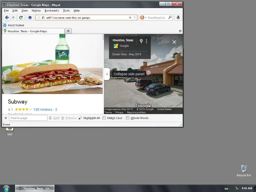Enable the Match Case checkbox
This screenshot has width=256, height=192.
click(x=104, y=118)
